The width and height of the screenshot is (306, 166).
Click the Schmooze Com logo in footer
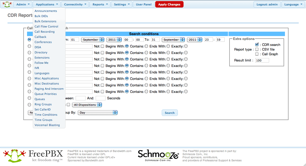[x=158, y=156]
